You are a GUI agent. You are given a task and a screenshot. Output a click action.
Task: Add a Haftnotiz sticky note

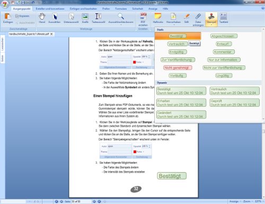tap(158, 18)
